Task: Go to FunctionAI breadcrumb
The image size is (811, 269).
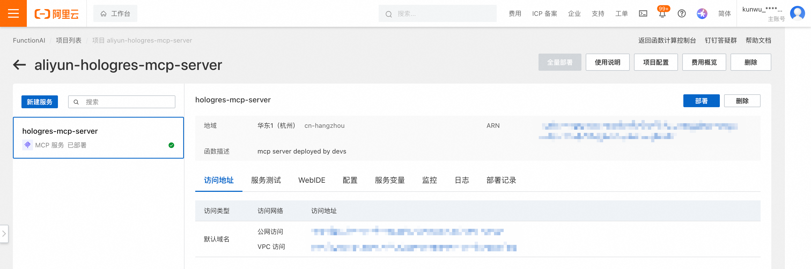Action: [29, 40]
